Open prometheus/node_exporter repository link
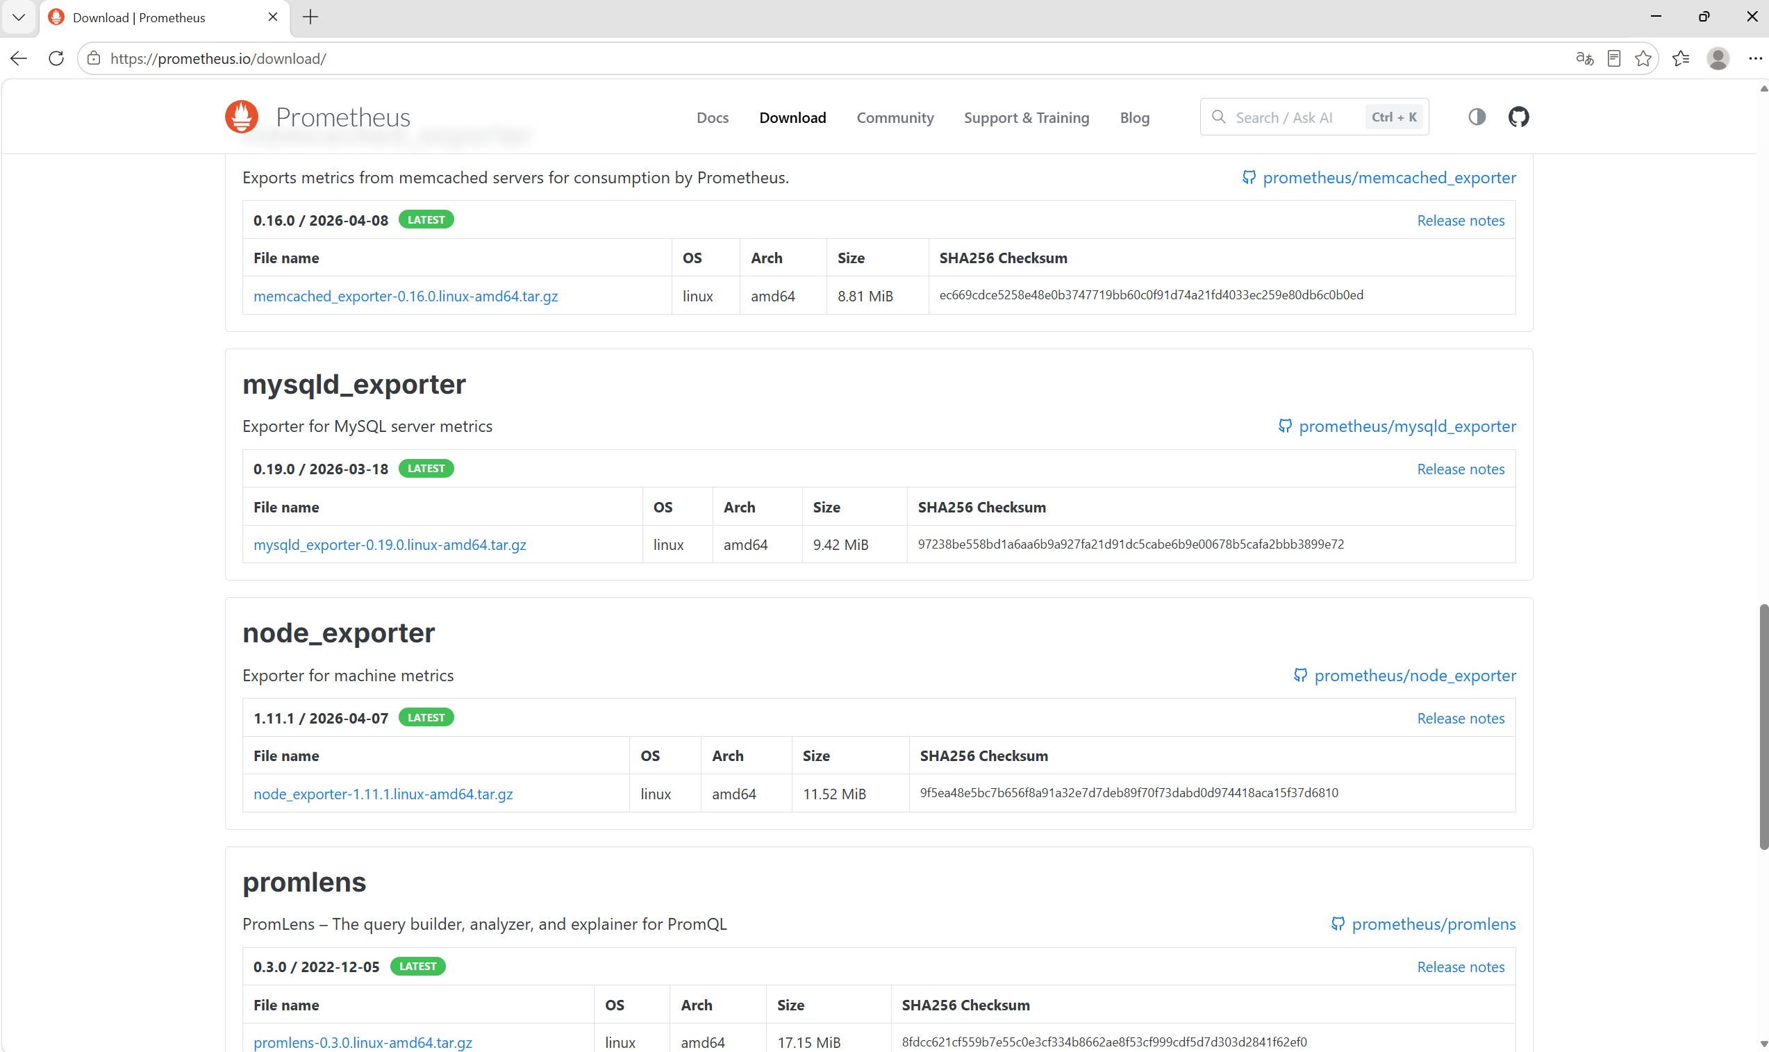The image size is (1769, 1052). coord(1415,675)
